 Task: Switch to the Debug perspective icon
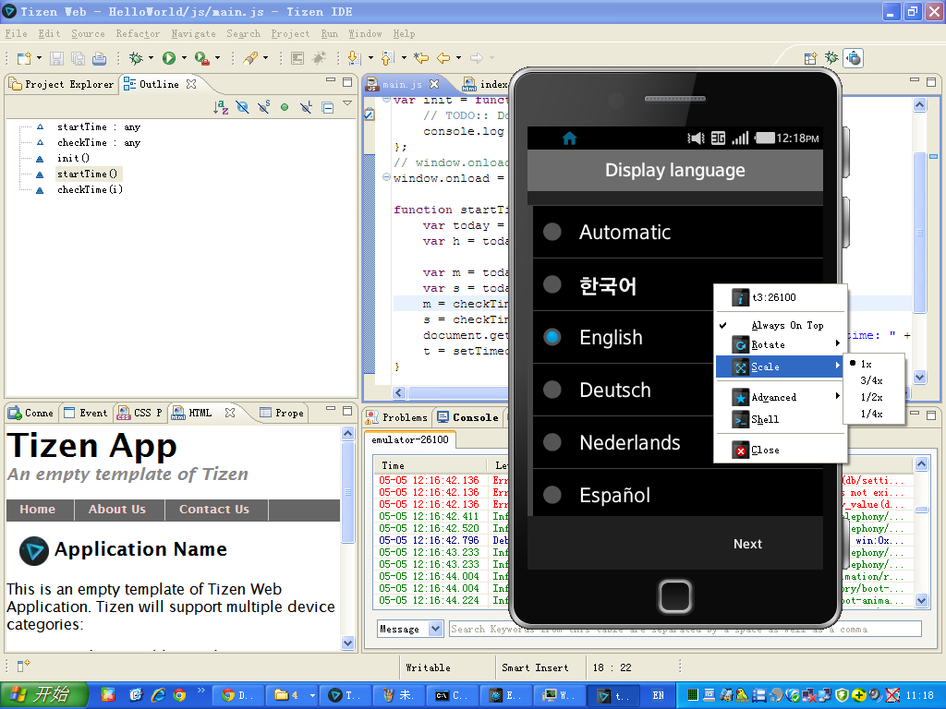point(832,58)
